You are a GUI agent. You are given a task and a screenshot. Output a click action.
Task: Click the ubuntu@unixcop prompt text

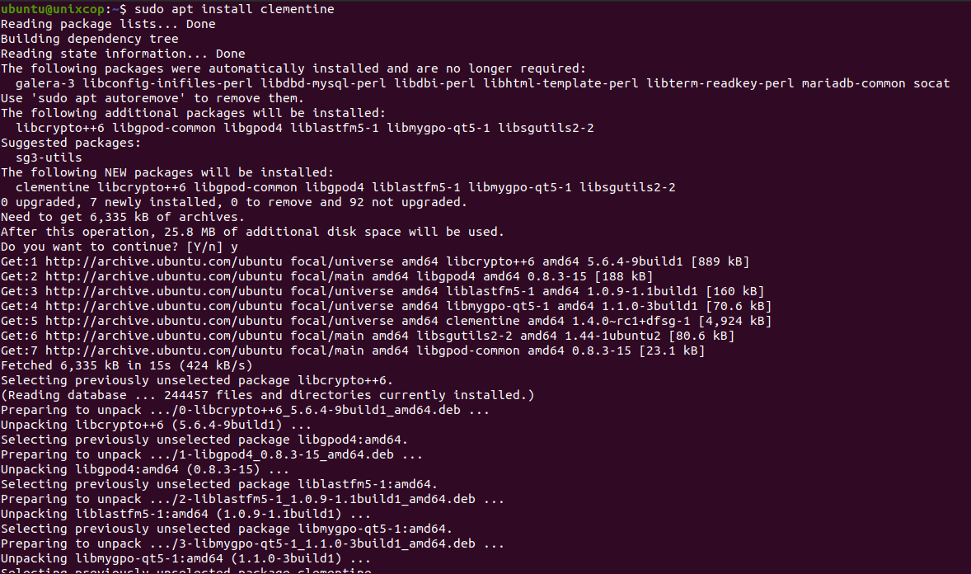click(53, 9)
